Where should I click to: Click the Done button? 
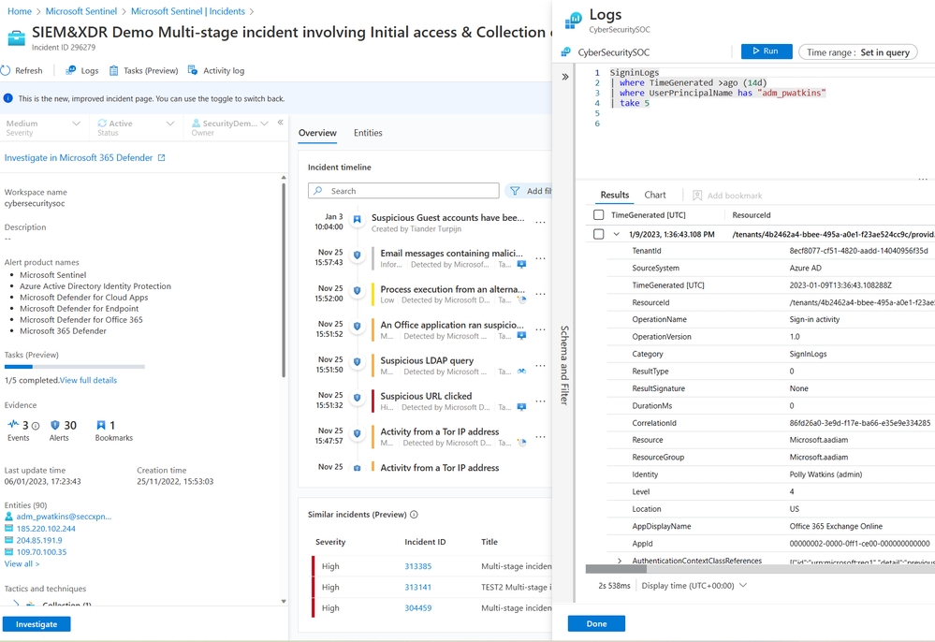click(x=596, y=623)
